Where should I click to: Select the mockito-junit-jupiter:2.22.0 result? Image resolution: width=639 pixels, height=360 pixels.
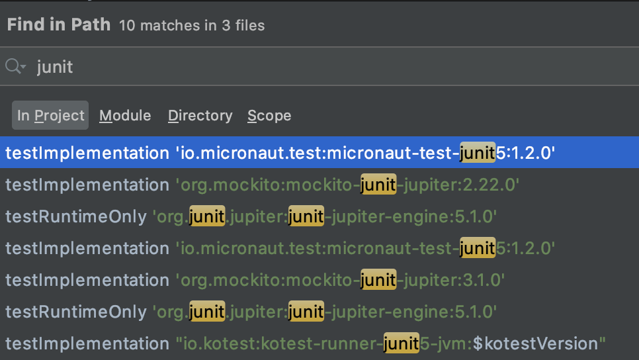[319, 185]
